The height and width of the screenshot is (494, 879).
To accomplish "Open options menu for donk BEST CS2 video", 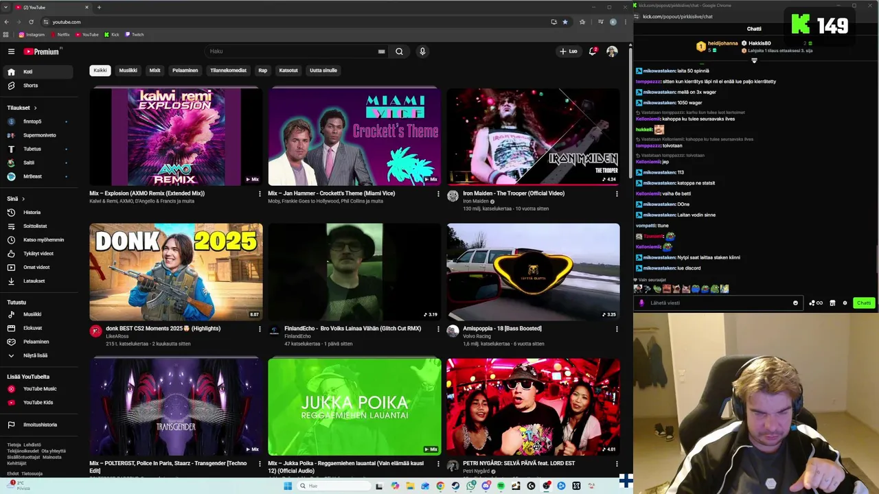I will click(x=259, y=329).
